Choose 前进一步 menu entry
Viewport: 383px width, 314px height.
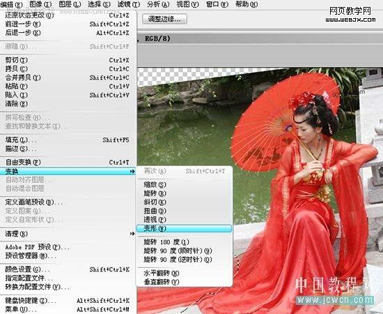tap(68, 24)
